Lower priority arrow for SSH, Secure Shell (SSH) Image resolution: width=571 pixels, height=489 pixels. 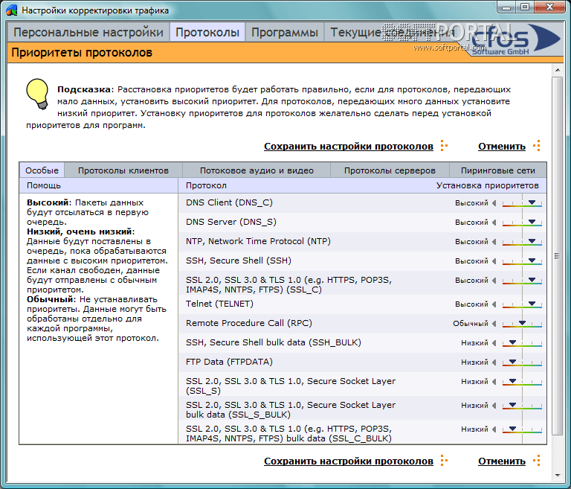(494, 261)
